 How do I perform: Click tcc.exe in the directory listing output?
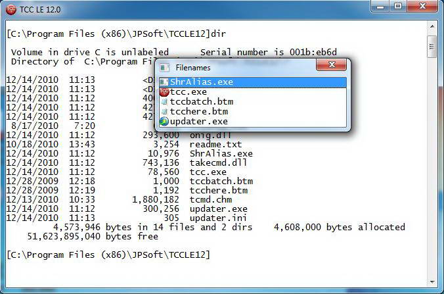coord(208,172)
